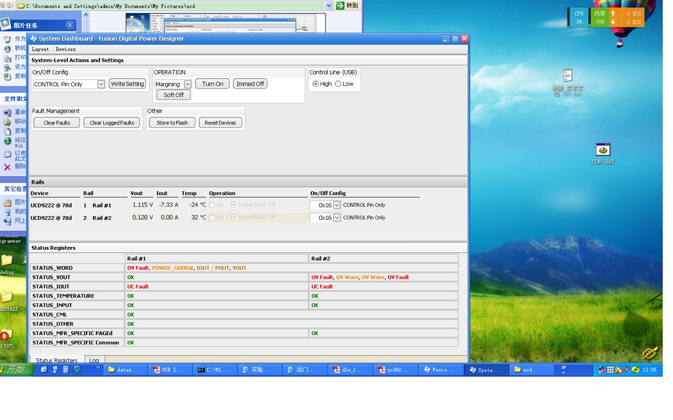
Task: Set Control Line to High
Action: 316,84
